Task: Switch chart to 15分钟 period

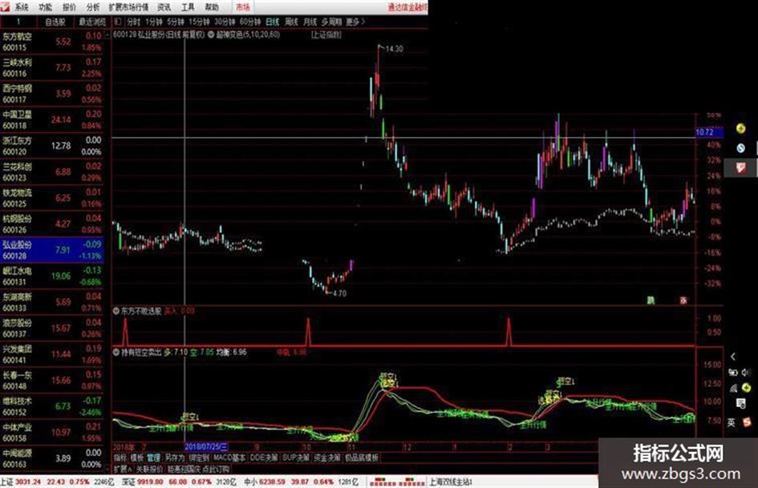Action: (x=199, y=22)
